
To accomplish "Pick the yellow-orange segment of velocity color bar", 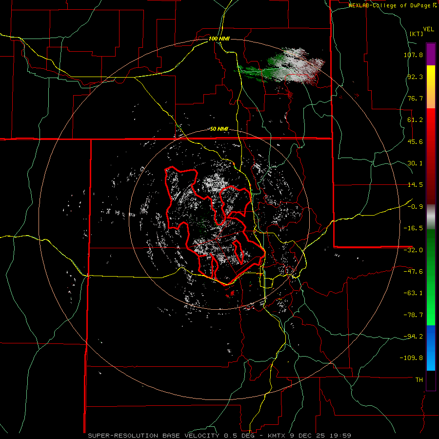I will (431, 87).
